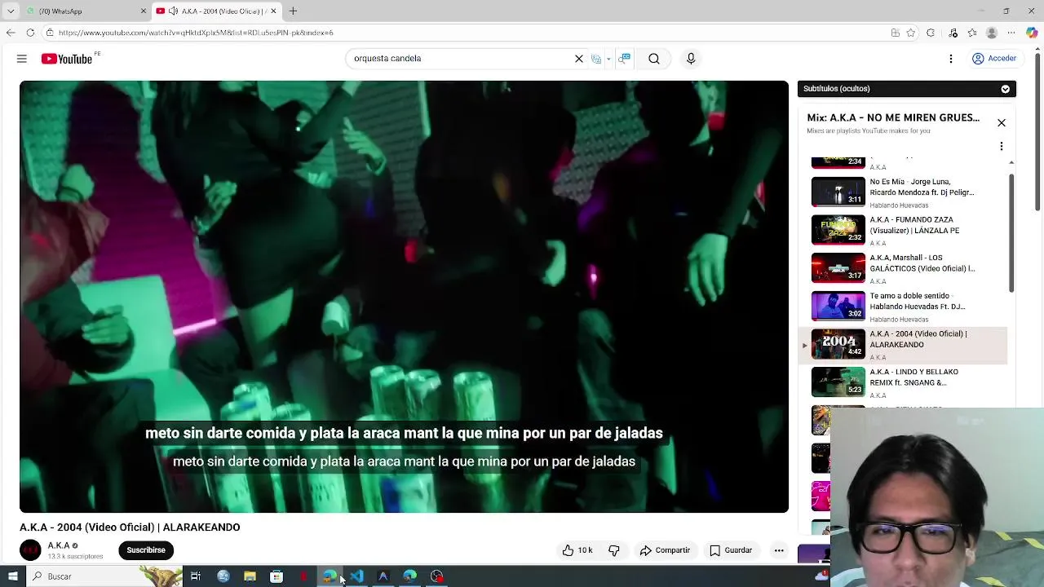This screenshot has height=587, width=1044.
Task: Open Visual Studio Code from taskbar
Action: [x=356, y=576]
